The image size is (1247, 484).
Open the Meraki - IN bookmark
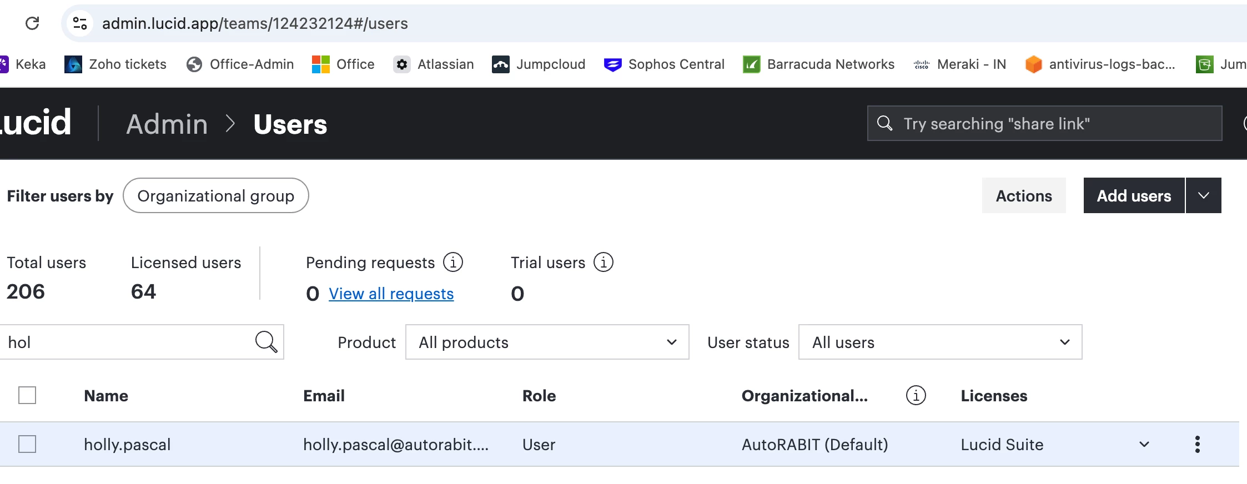coord(960,64)
